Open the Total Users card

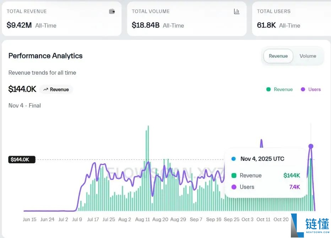tap(291, 18)
